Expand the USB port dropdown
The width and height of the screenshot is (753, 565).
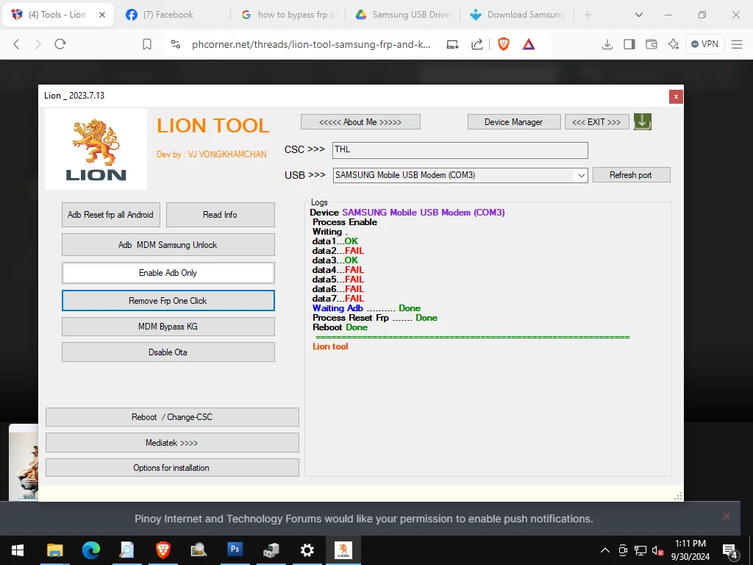[x=581, y=175]
